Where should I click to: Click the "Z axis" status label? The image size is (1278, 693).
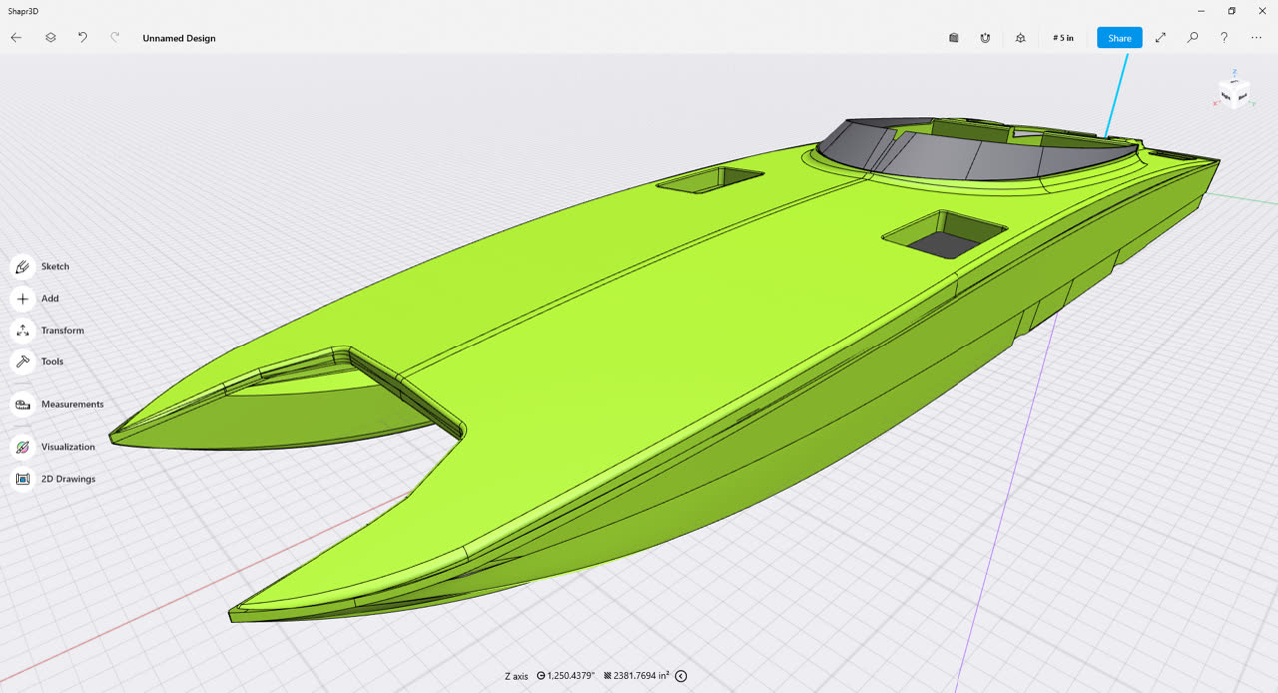tap(516, 676)
